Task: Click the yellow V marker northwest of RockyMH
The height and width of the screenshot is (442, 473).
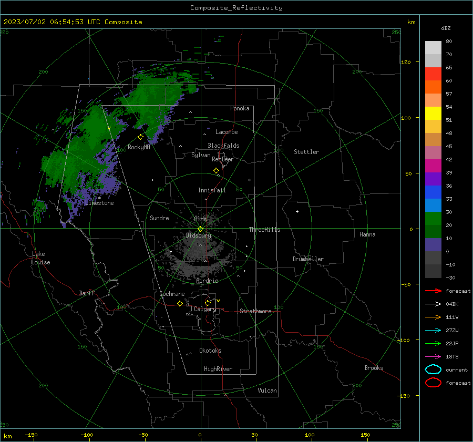Action: click(x=109, y=128)
